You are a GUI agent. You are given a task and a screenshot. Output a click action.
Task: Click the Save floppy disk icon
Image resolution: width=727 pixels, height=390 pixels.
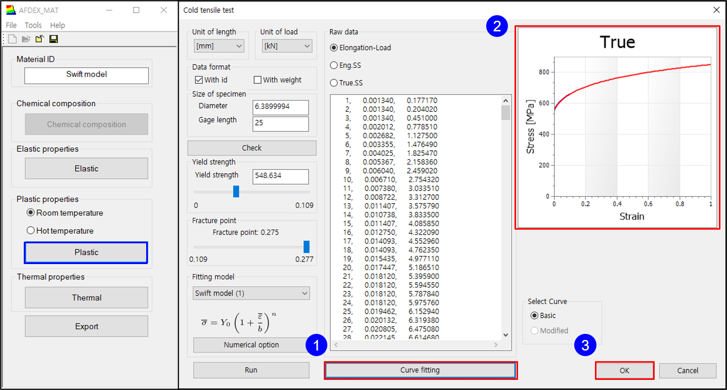53,39
